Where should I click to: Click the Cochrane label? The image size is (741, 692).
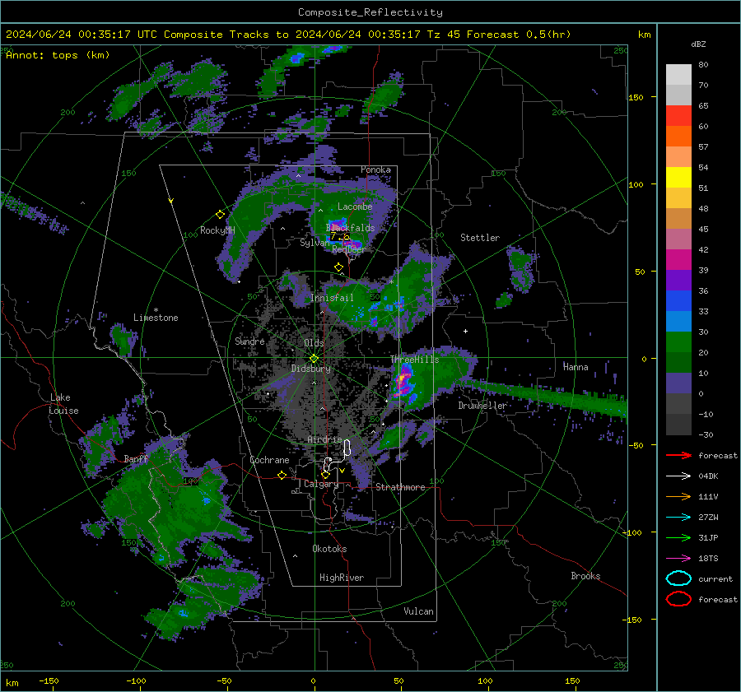coord(269,460)
